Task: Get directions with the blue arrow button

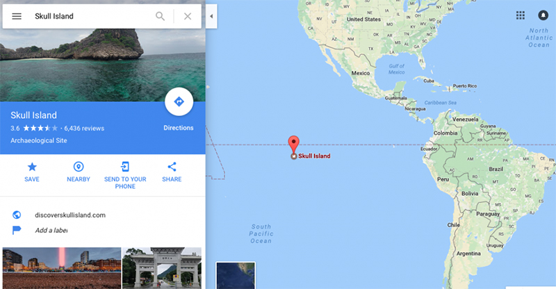Action: [179, 101]
